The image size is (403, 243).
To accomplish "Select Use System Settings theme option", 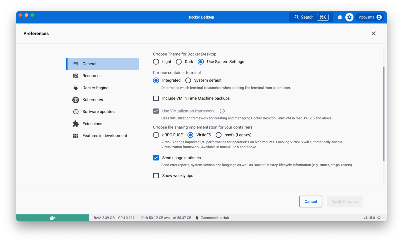I will pyautogui.click(x=201, y=62).
